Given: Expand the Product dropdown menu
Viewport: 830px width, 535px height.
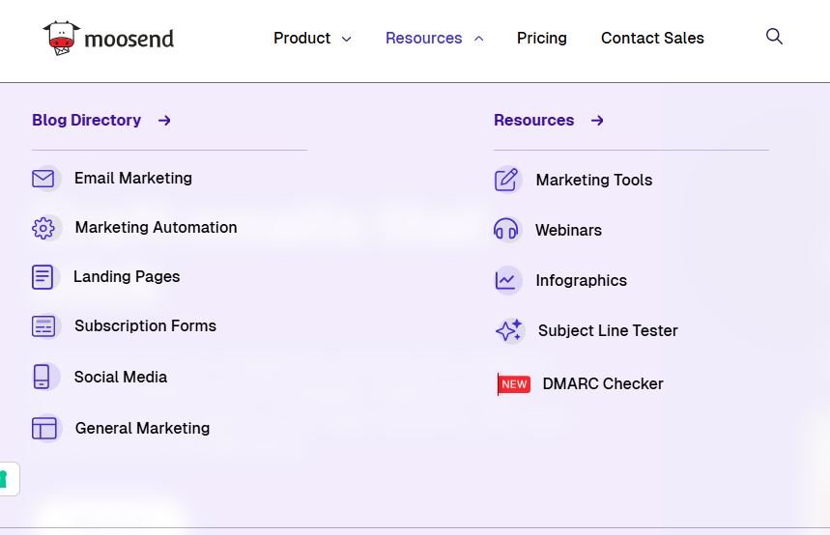Looking at the screenshot, I should pyautogui.click(x=312, y=39).
